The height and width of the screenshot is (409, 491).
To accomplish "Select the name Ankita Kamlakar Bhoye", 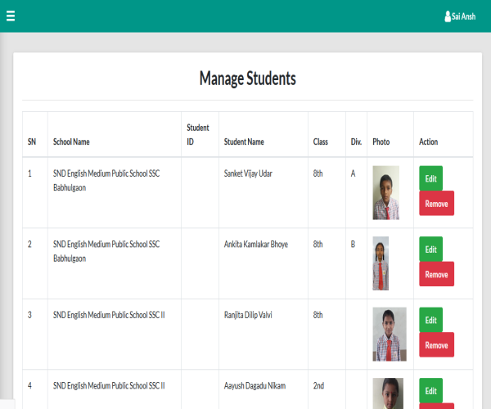I will click(256, 244).
